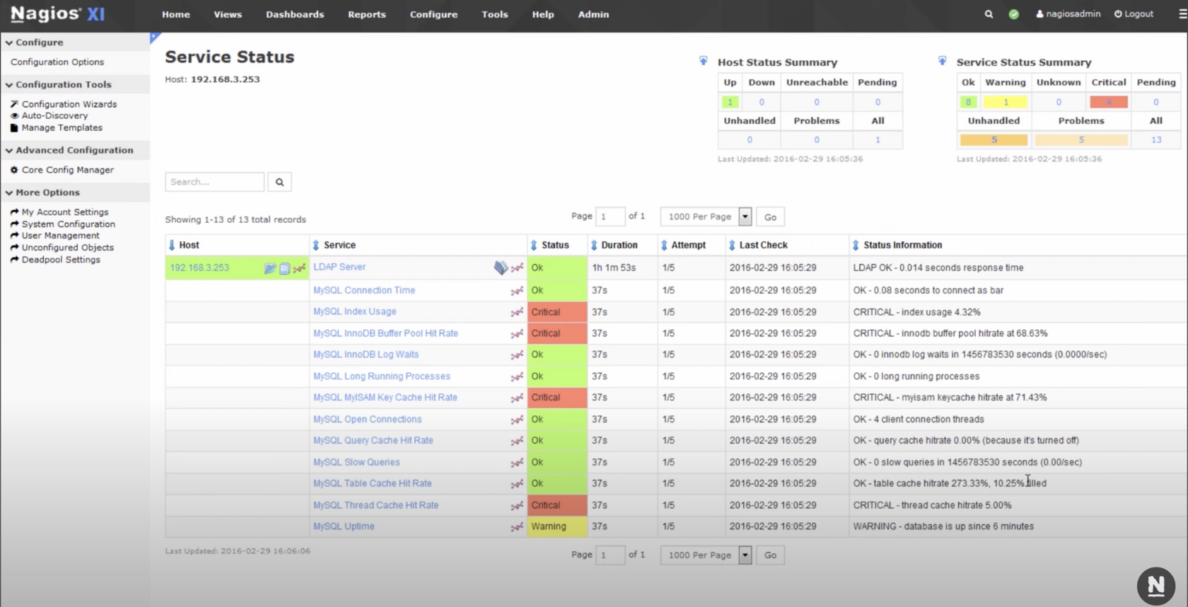Focus the Search input field
This screenshot has width=1188, height=607.
(214, 182)
